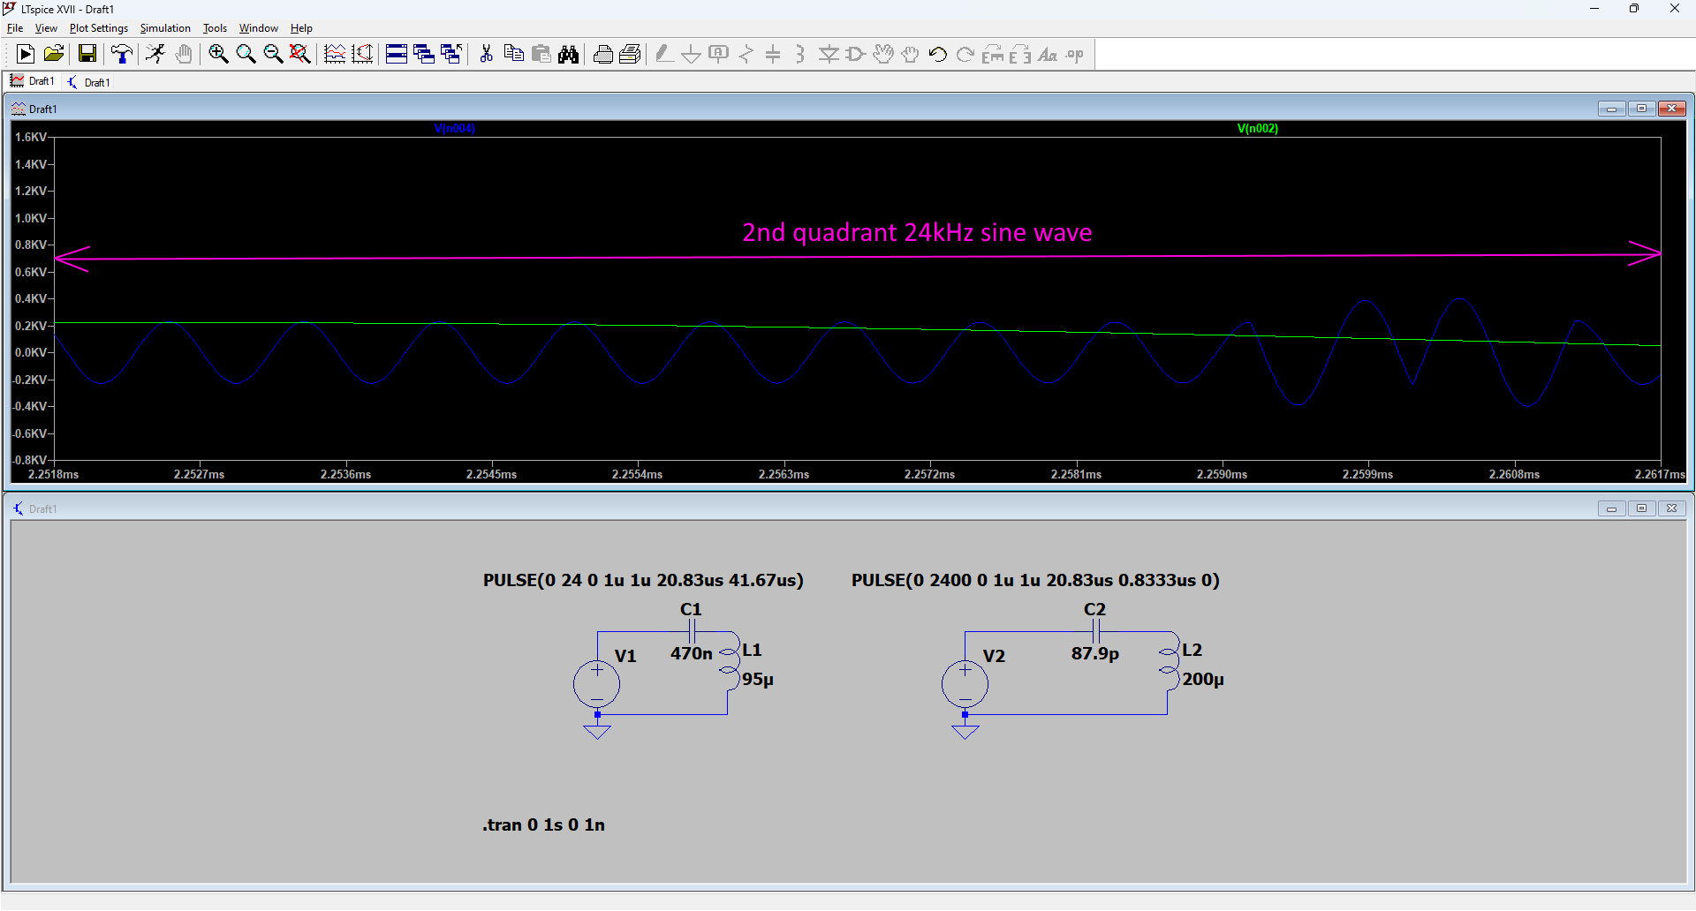Click the zoom in magnifier icon
This screenshot has width=1696, height=911.
[218, 55]
